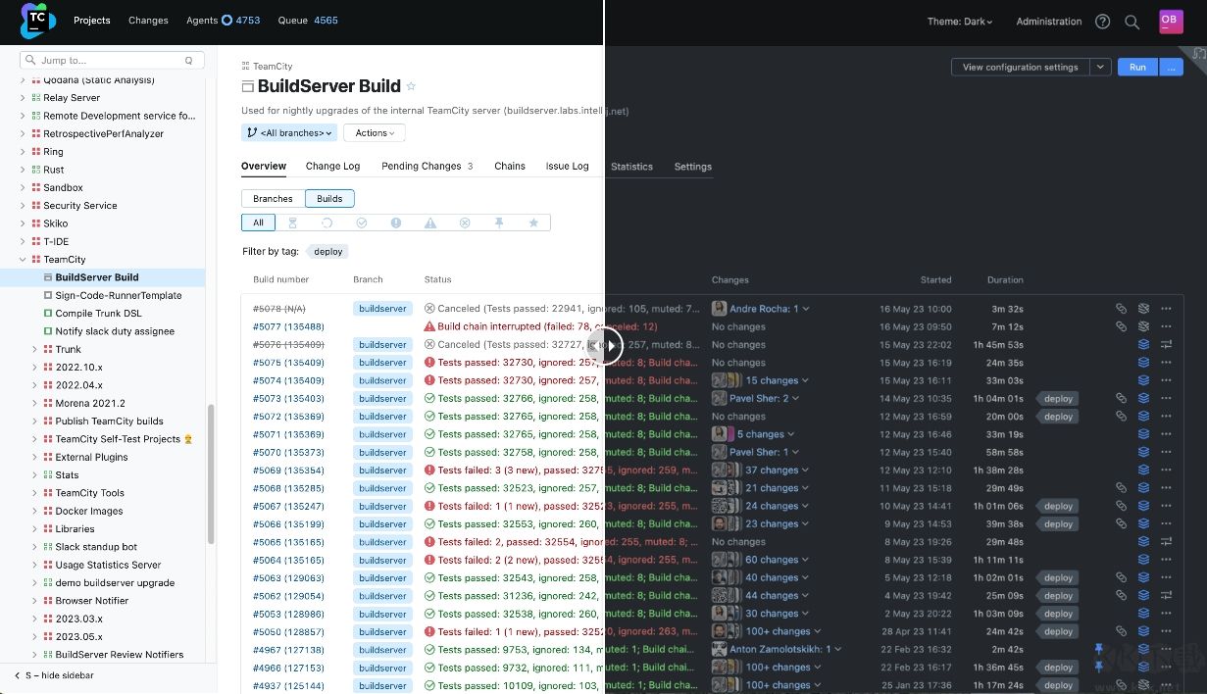Expand the 15 changes list for build #5074
Image resolution: width=1207 pixels, height=694 pixels.
(777, 380)
